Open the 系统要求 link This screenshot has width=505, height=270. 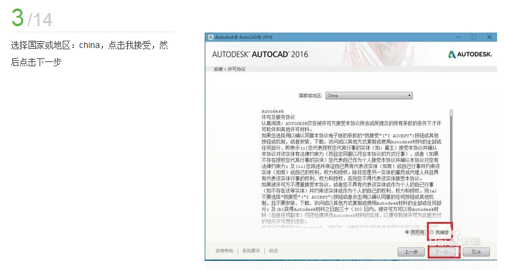pos(251,251)
